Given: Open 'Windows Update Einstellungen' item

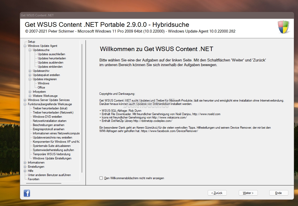Looking at the screenshot, I should point(52,159).
